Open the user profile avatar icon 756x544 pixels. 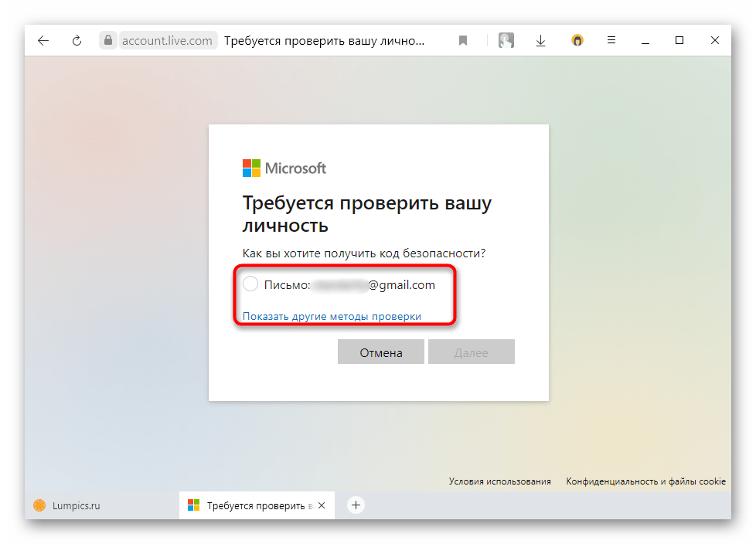tap(506, 41)
